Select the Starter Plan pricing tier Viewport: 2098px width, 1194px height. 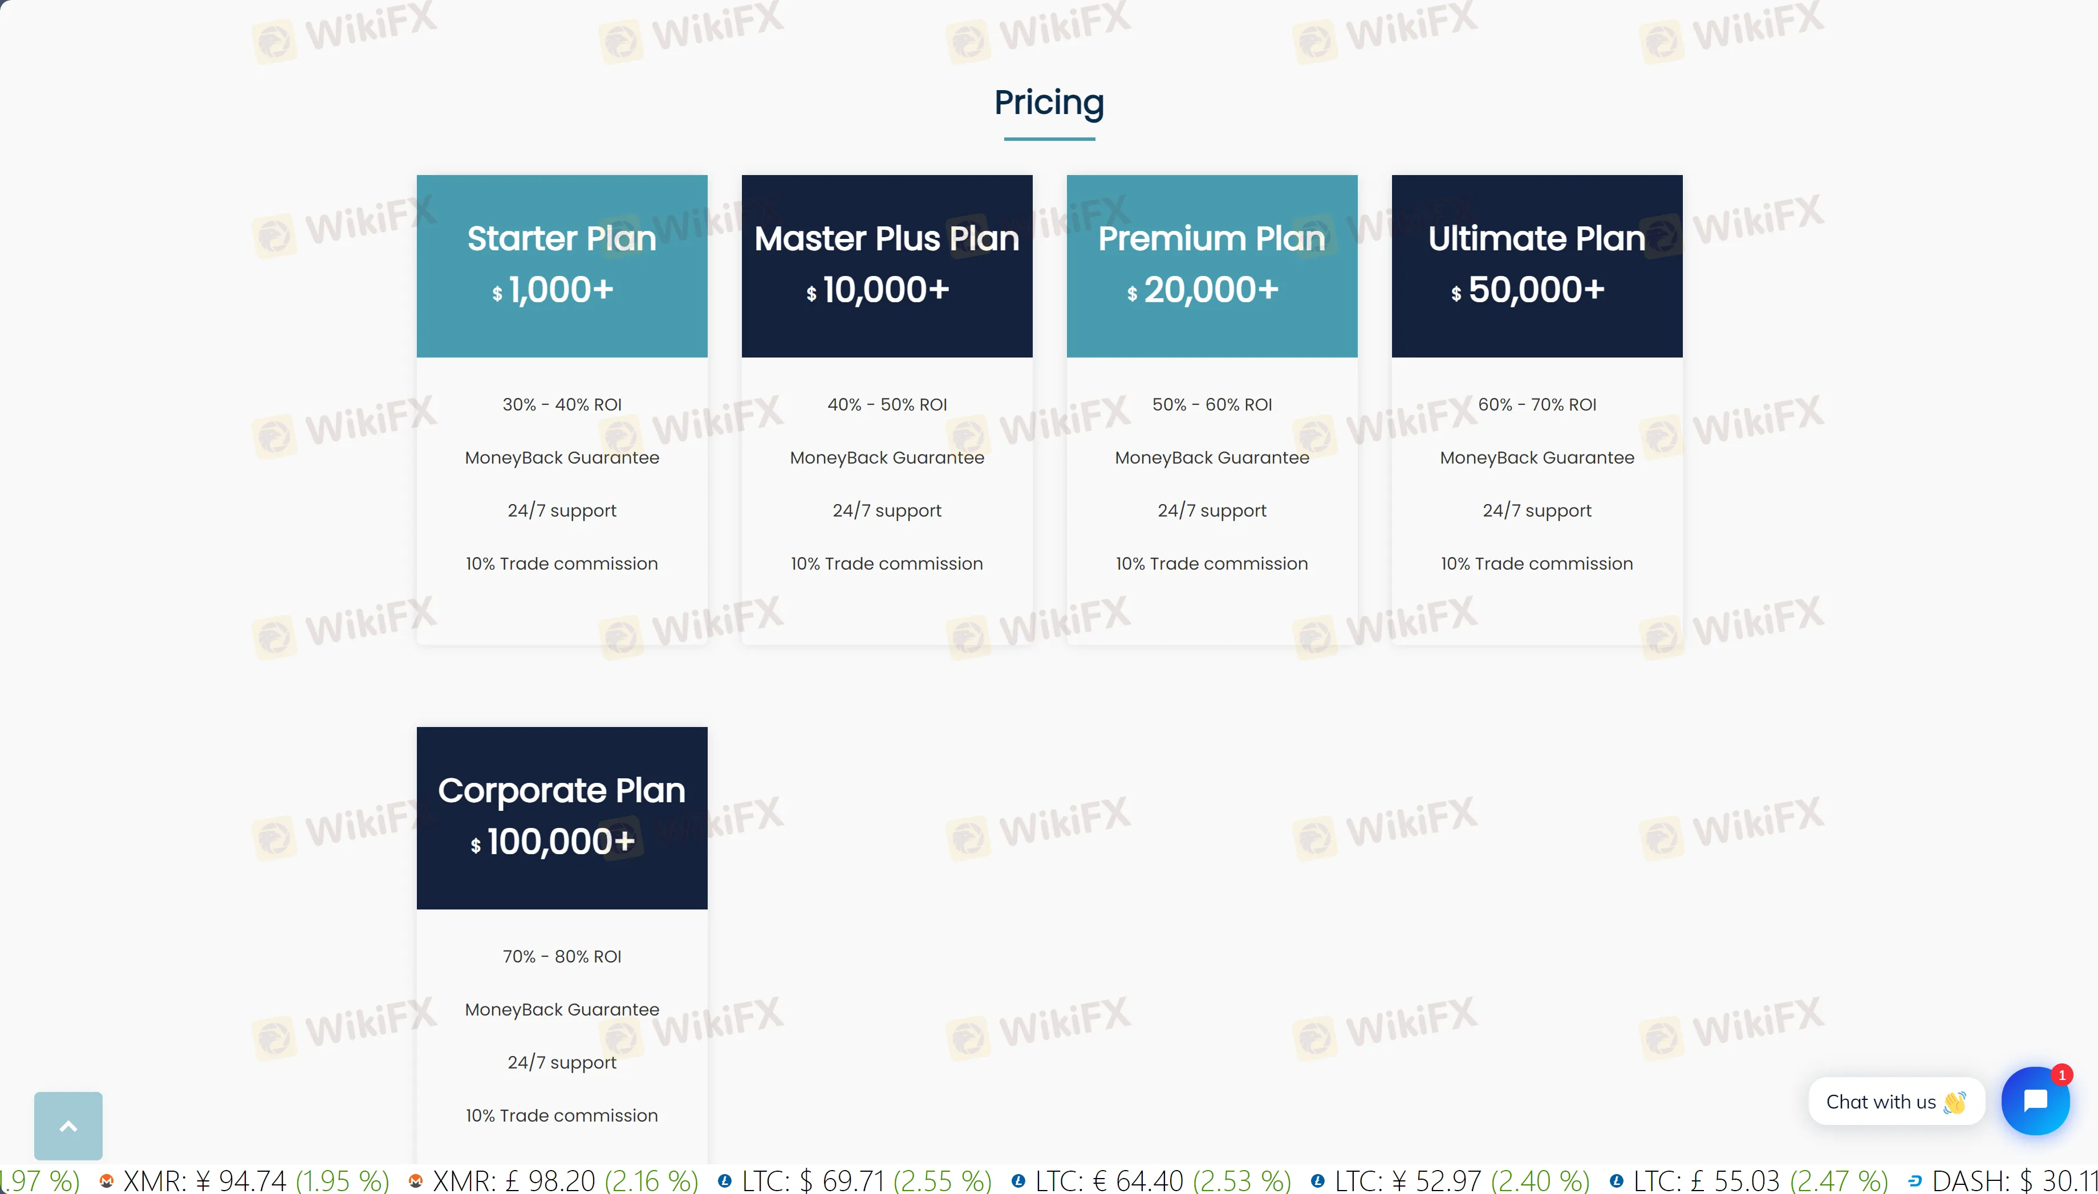pyautogui.click(x=561, y=263)
